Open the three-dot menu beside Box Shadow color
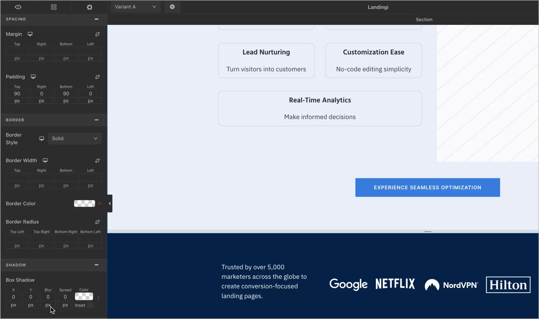 point(98,298)
